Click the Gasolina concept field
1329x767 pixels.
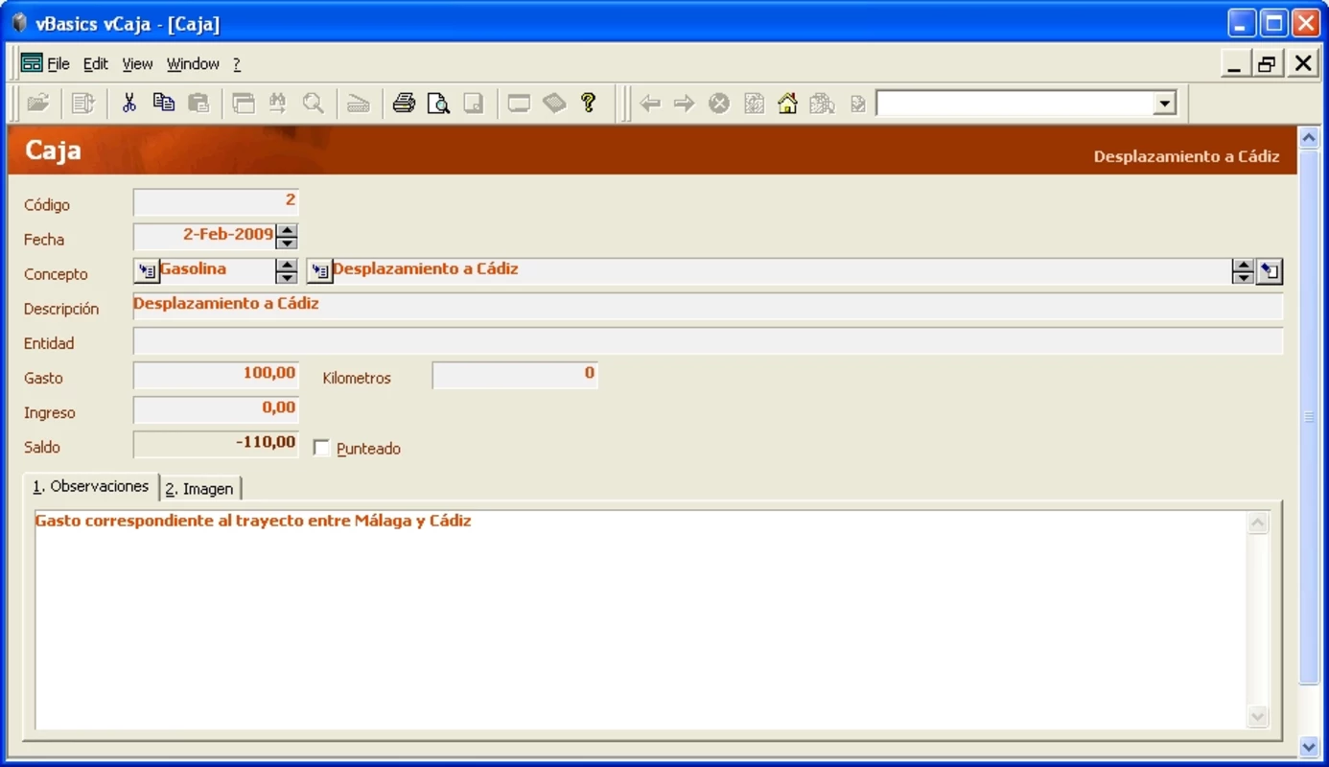[217, 271]
